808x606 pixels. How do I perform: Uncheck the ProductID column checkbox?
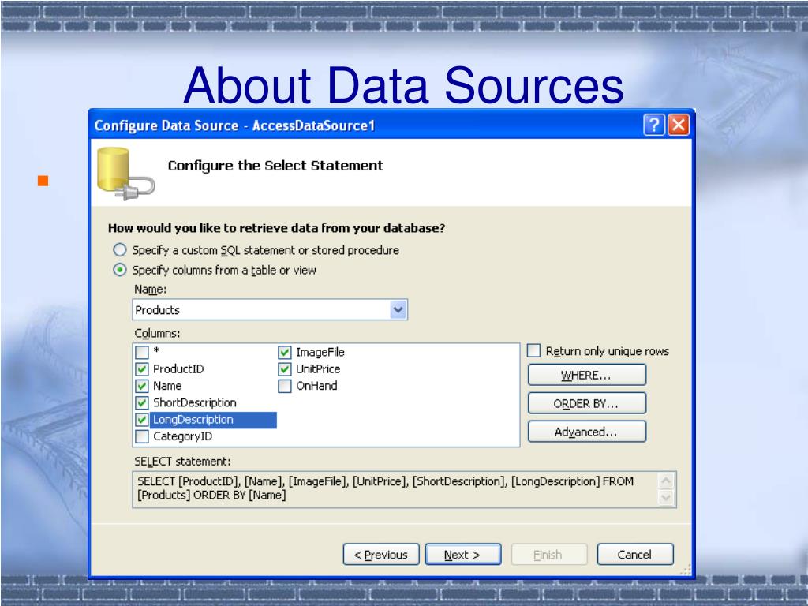click(x=142, y=369)
